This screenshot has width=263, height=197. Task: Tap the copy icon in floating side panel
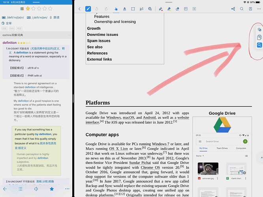[259, 37]
